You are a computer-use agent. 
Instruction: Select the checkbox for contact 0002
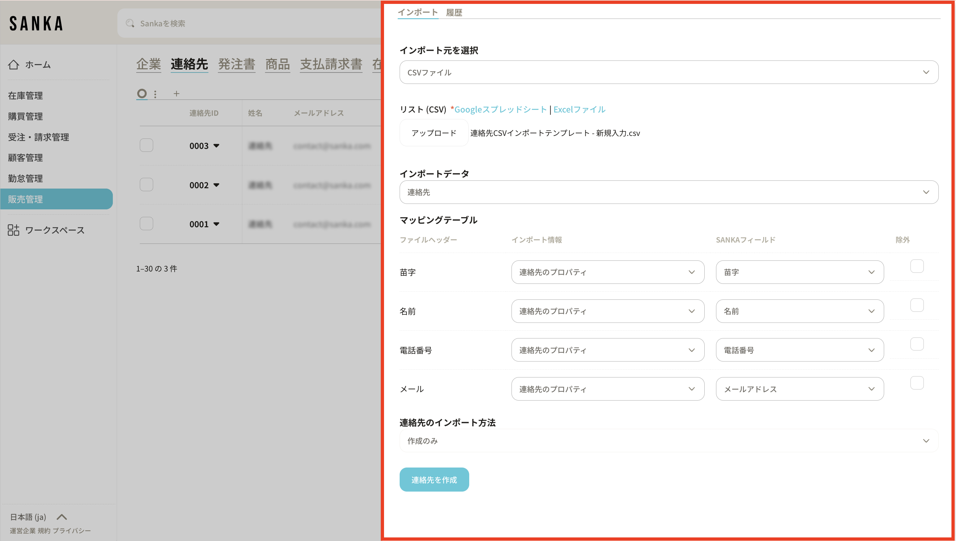(146, 185)
